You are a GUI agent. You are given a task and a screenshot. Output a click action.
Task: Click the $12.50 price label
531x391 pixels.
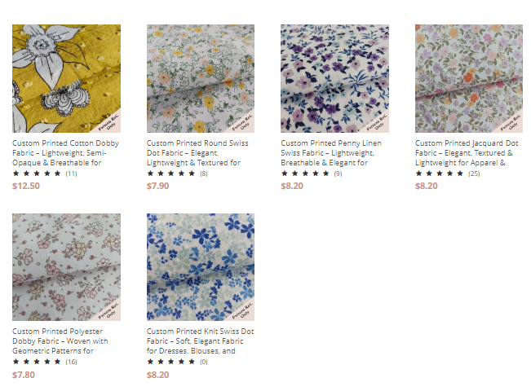26,186
